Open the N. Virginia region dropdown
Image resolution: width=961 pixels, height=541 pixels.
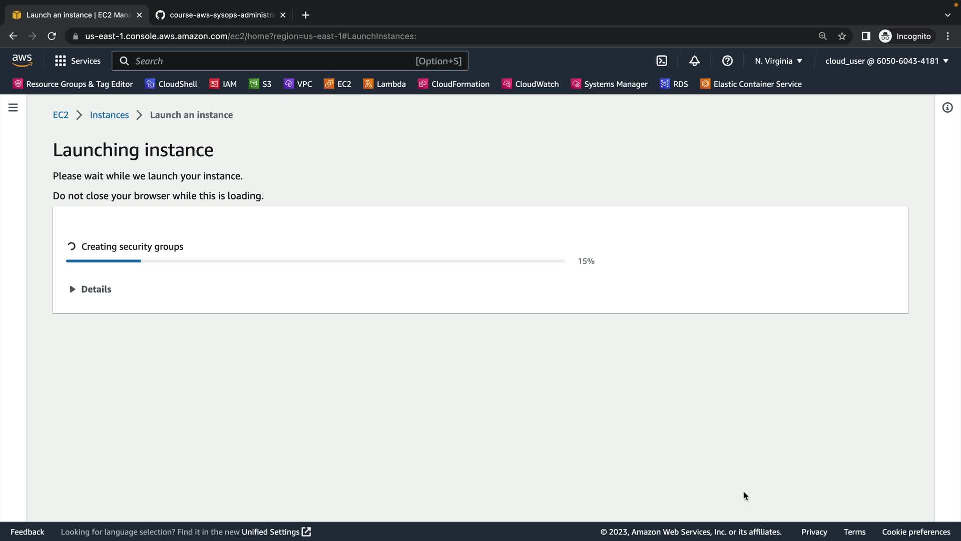click(778, 61)
